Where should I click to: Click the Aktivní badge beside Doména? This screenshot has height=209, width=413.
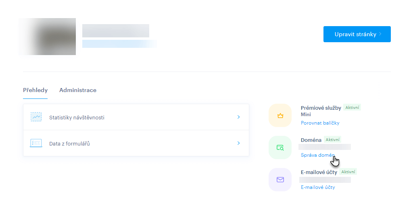pyautogui.click(x=333, y=140)
